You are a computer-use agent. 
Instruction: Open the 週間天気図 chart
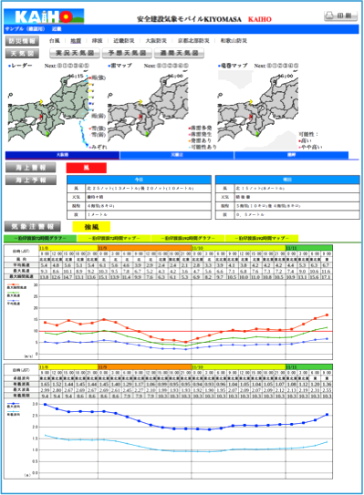click(179, 53)
